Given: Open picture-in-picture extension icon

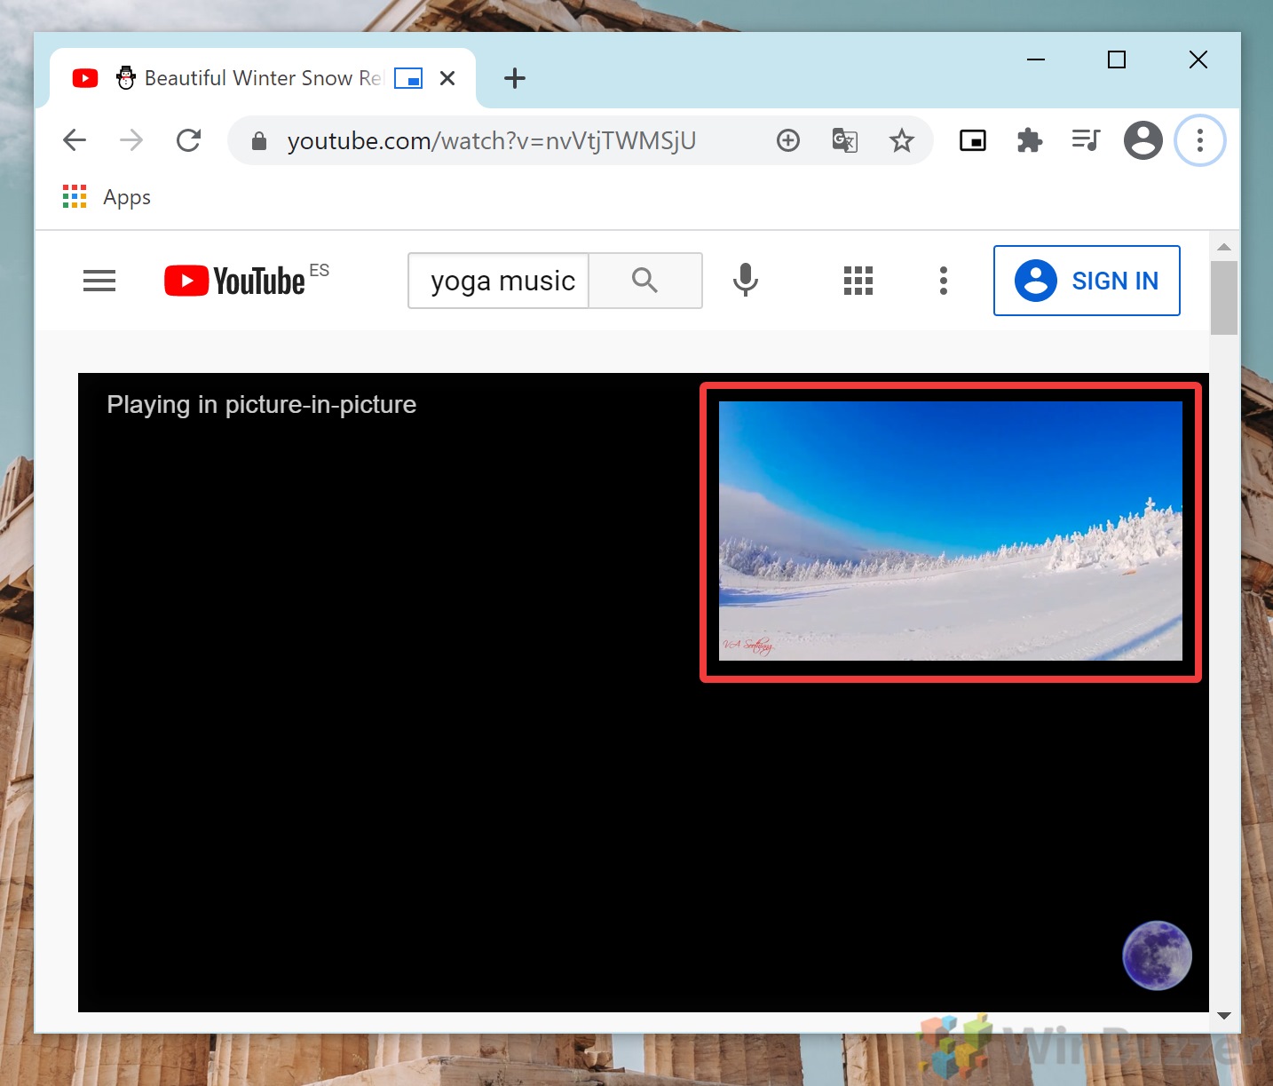Looking at the screenshot, I should tap(973, 140).
